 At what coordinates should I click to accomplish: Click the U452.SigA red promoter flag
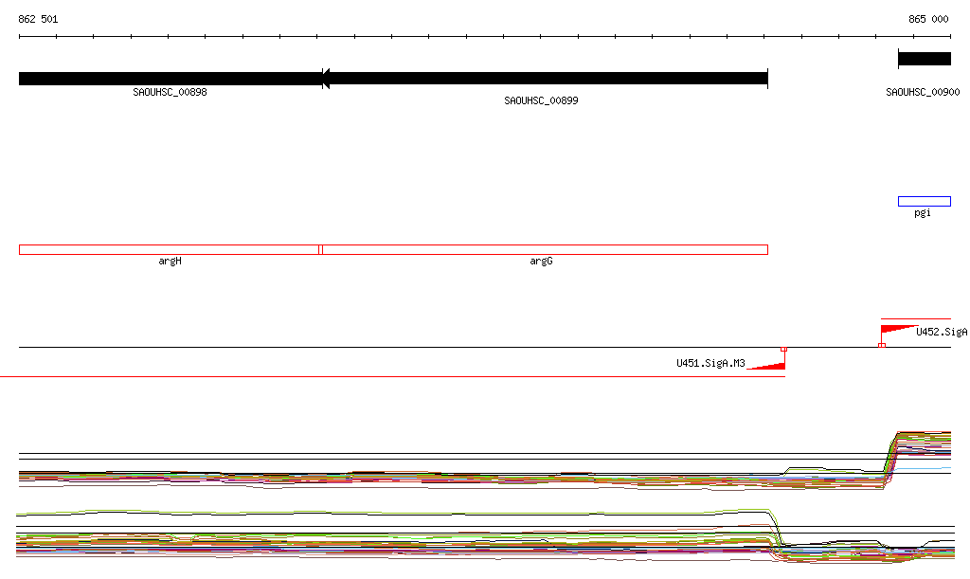click(899, 329)
